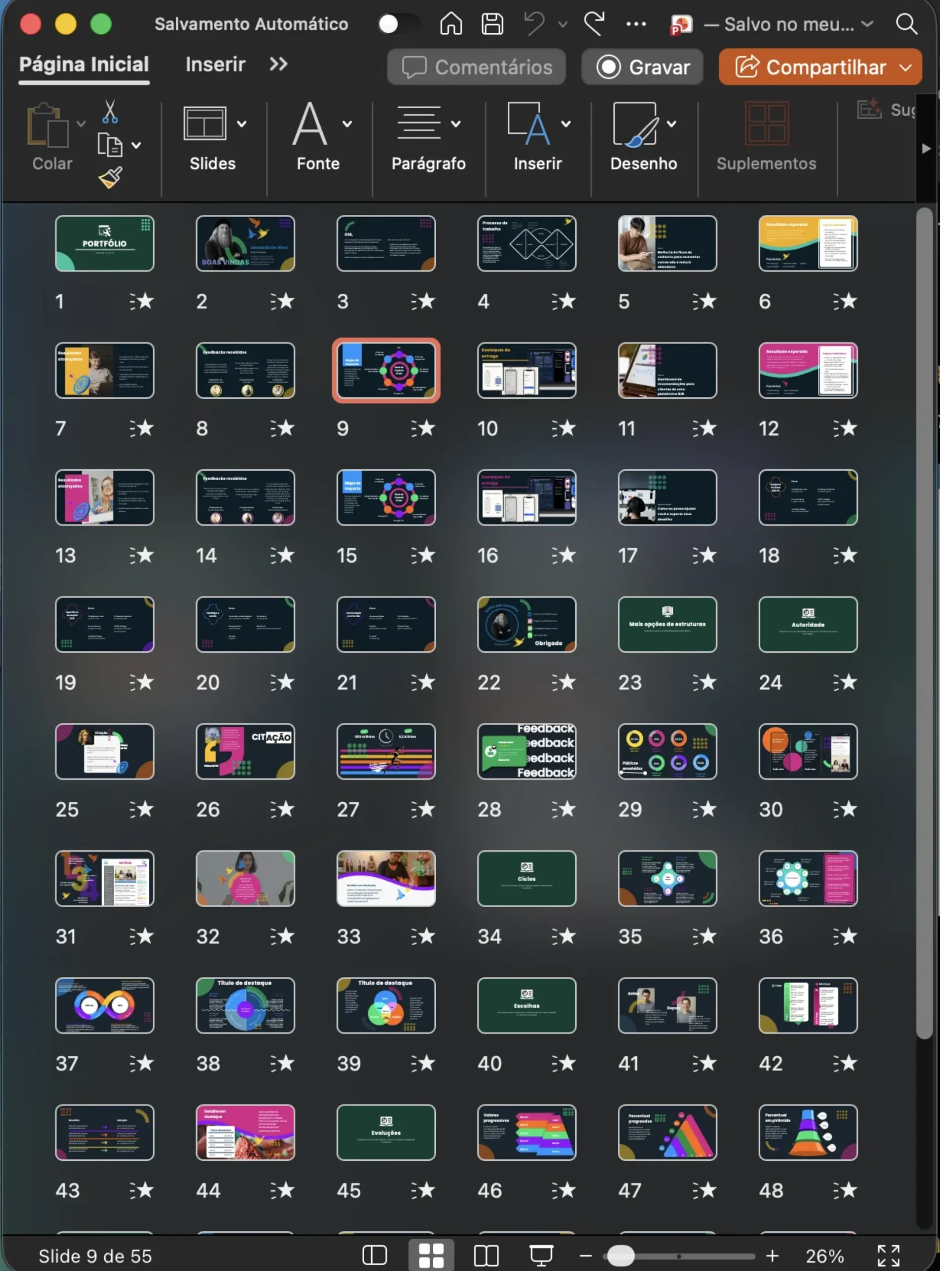Click the Cut scissors icon
This screenshot has height=1271, width=940.
coord(110,112)
